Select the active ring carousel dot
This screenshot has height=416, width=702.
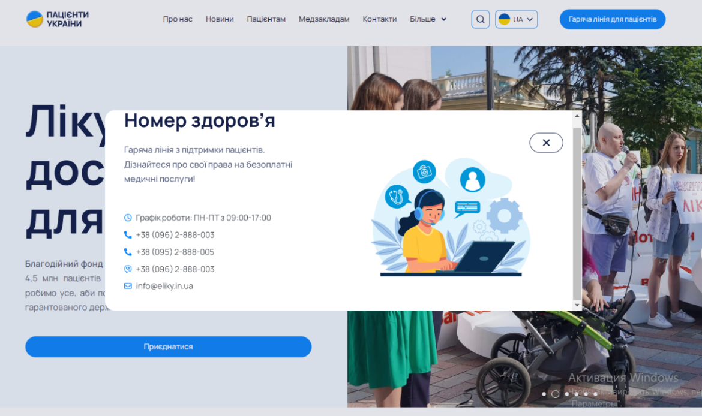coord(555,394)
